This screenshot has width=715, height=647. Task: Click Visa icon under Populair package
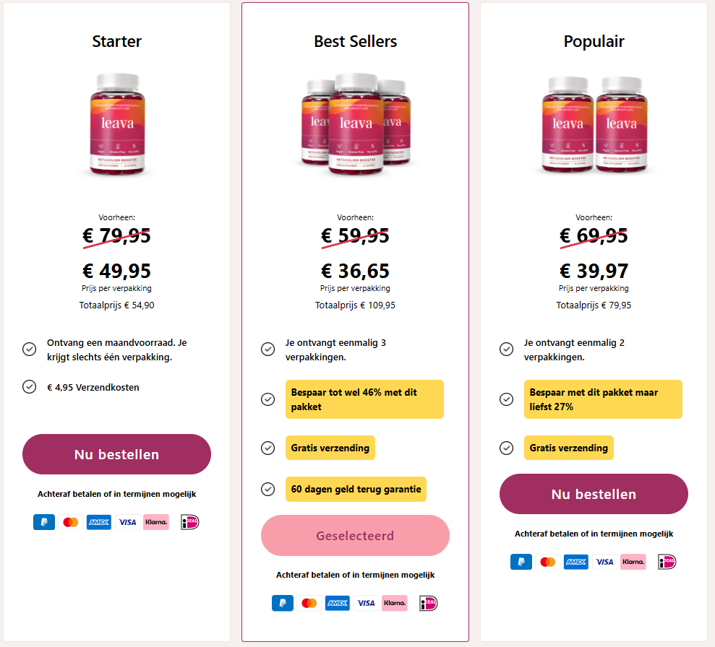(604, 562)
